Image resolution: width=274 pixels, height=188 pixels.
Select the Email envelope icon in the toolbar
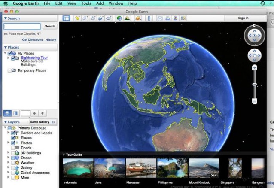click(x=160, y=18)
